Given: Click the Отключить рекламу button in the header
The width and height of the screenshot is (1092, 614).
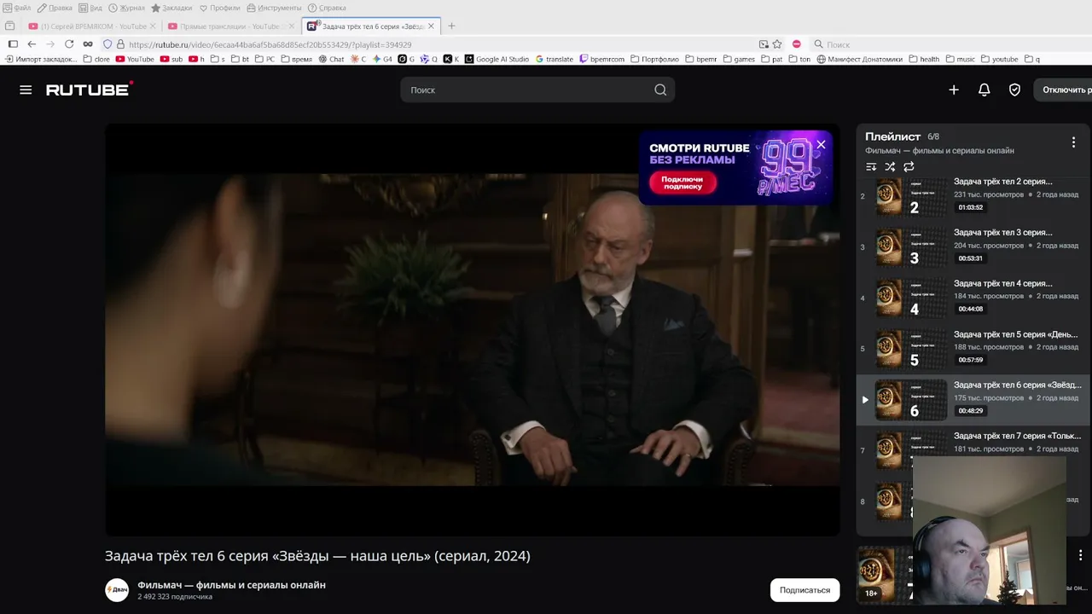Looking at the screenshot, I should coord(1063,90).
